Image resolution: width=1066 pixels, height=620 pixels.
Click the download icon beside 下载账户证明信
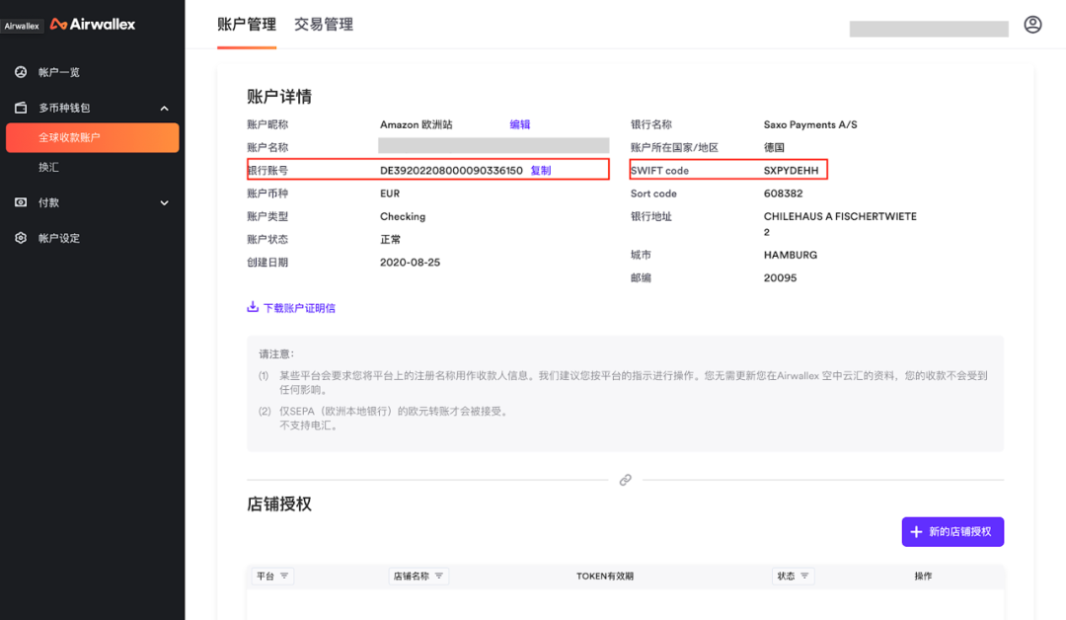[253, 307]
